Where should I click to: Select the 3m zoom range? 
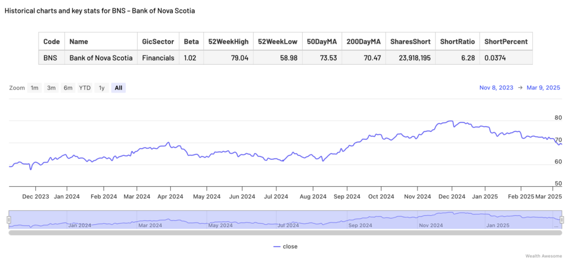51,88
